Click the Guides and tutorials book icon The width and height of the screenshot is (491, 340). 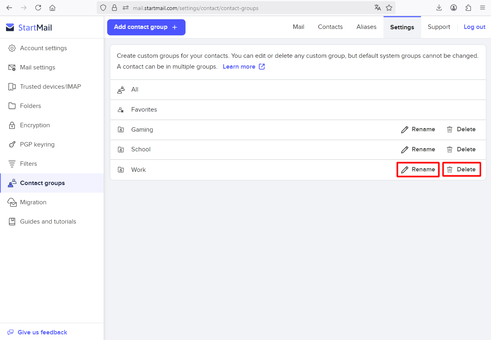[x=12, y=222]
